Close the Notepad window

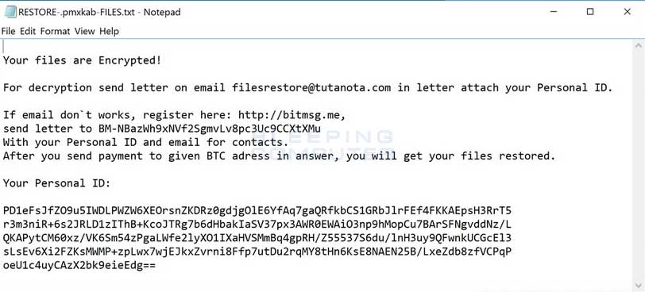(x=627, y=12)
